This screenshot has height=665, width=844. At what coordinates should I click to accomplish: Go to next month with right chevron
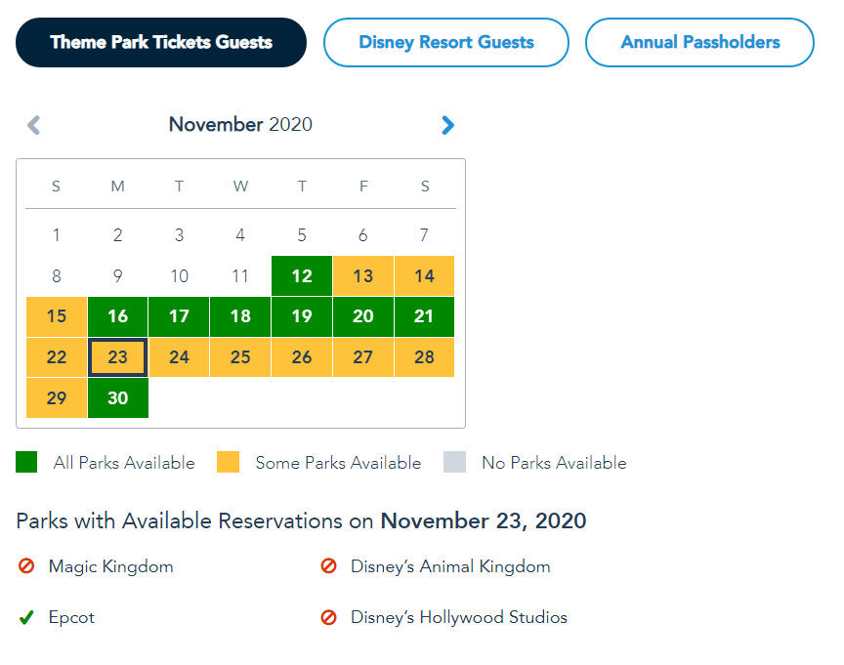(447, 125)
